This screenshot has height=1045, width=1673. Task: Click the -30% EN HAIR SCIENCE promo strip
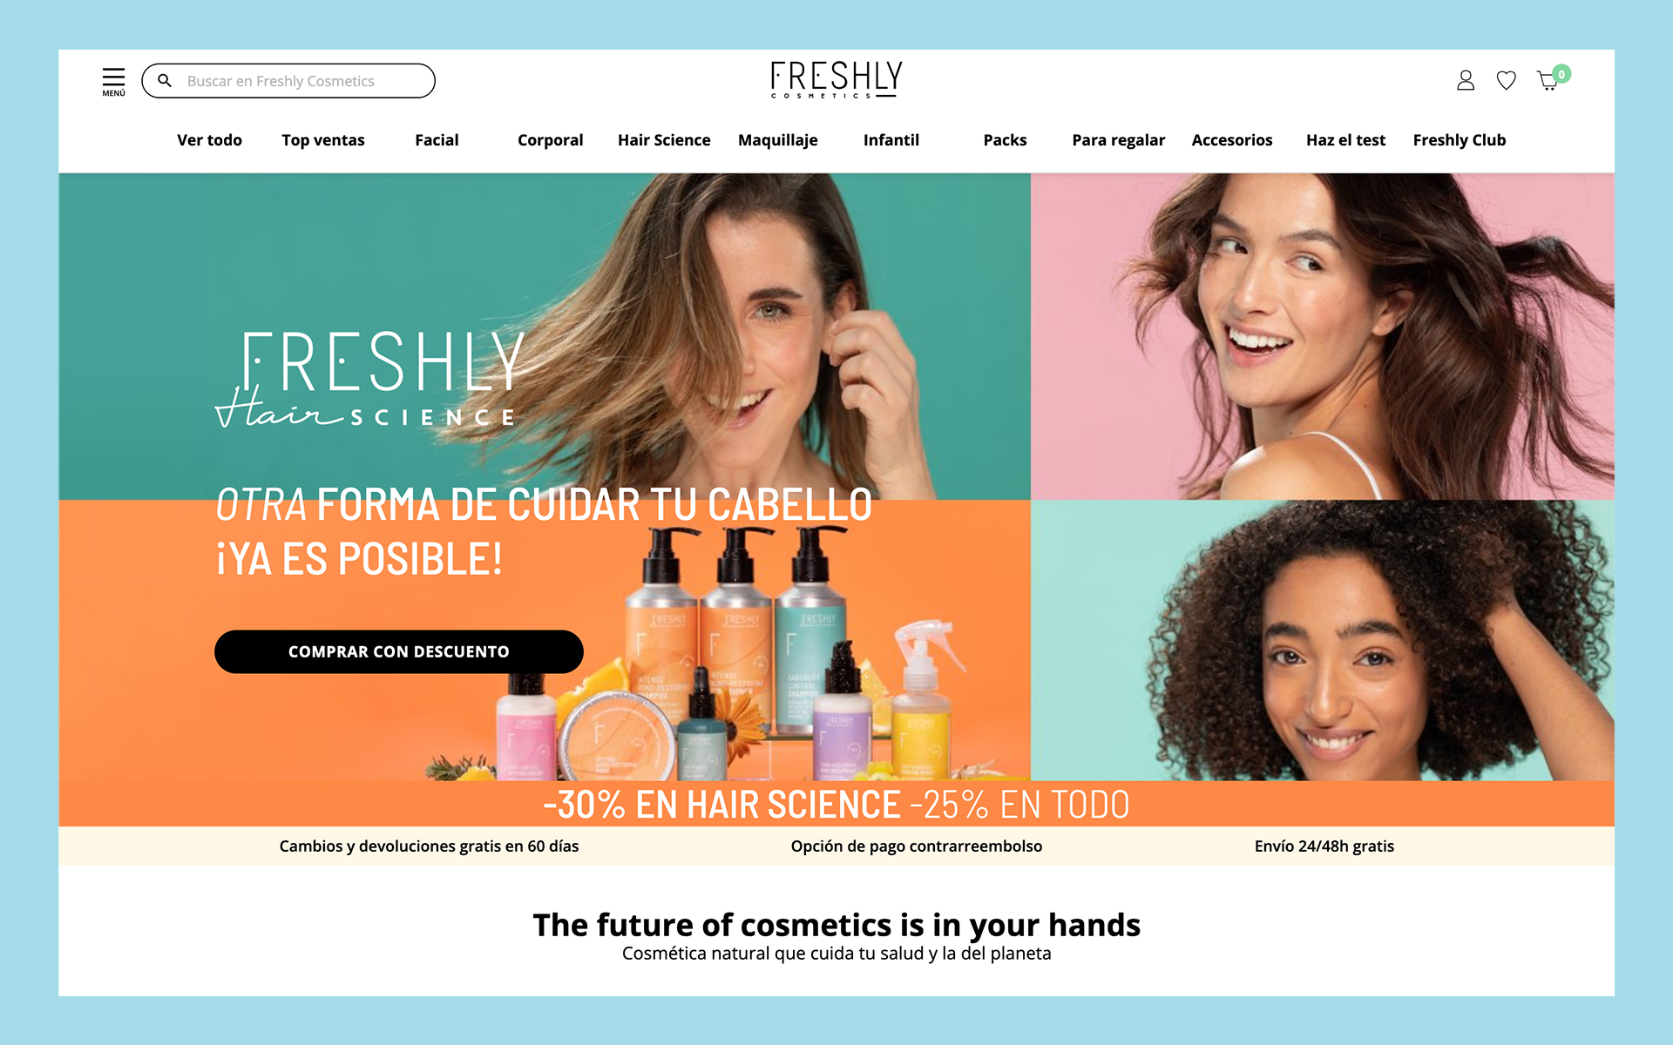pos(836,804)
